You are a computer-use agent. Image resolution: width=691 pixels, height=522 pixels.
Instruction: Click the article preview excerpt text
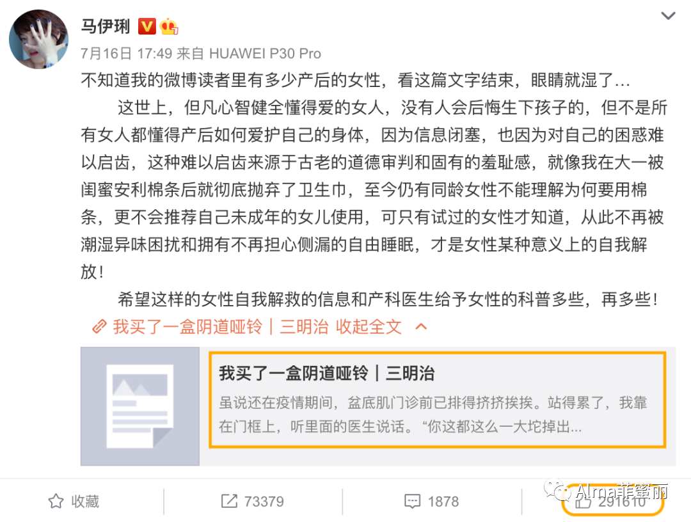coord(433,415)
